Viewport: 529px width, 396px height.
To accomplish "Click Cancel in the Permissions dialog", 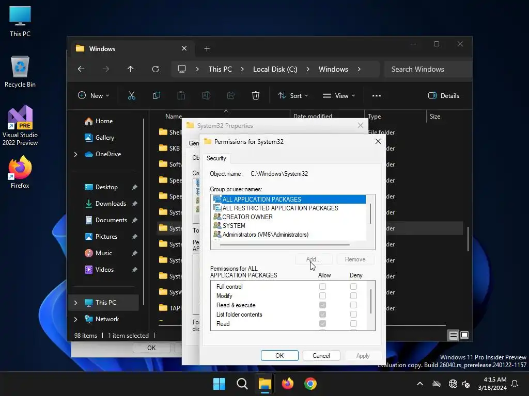I will point(321,356).
